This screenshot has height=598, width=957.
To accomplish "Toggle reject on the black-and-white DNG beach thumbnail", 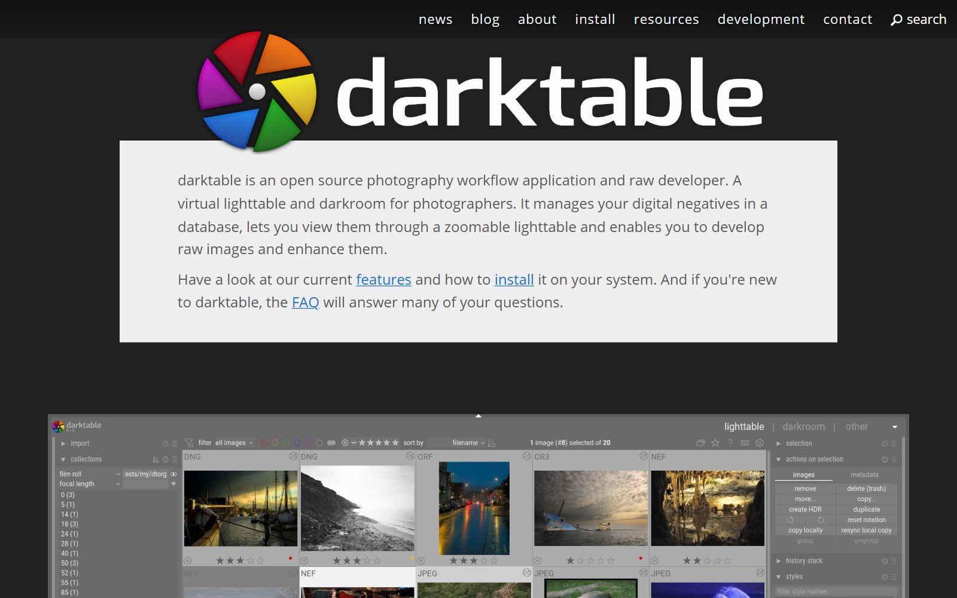I will [x=304, y=561].
